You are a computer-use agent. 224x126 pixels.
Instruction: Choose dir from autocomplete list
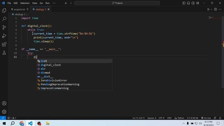coord(75,69)
